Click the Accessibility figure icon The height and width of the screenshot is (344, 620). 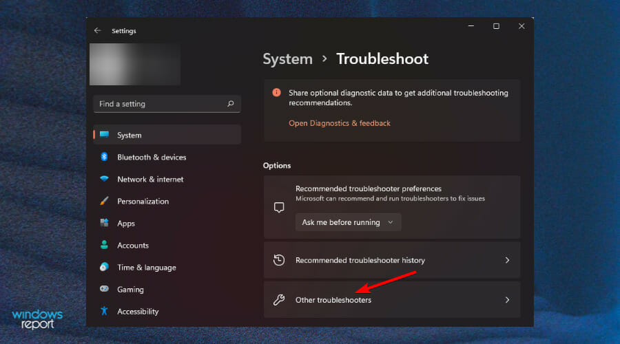[105, 311]
